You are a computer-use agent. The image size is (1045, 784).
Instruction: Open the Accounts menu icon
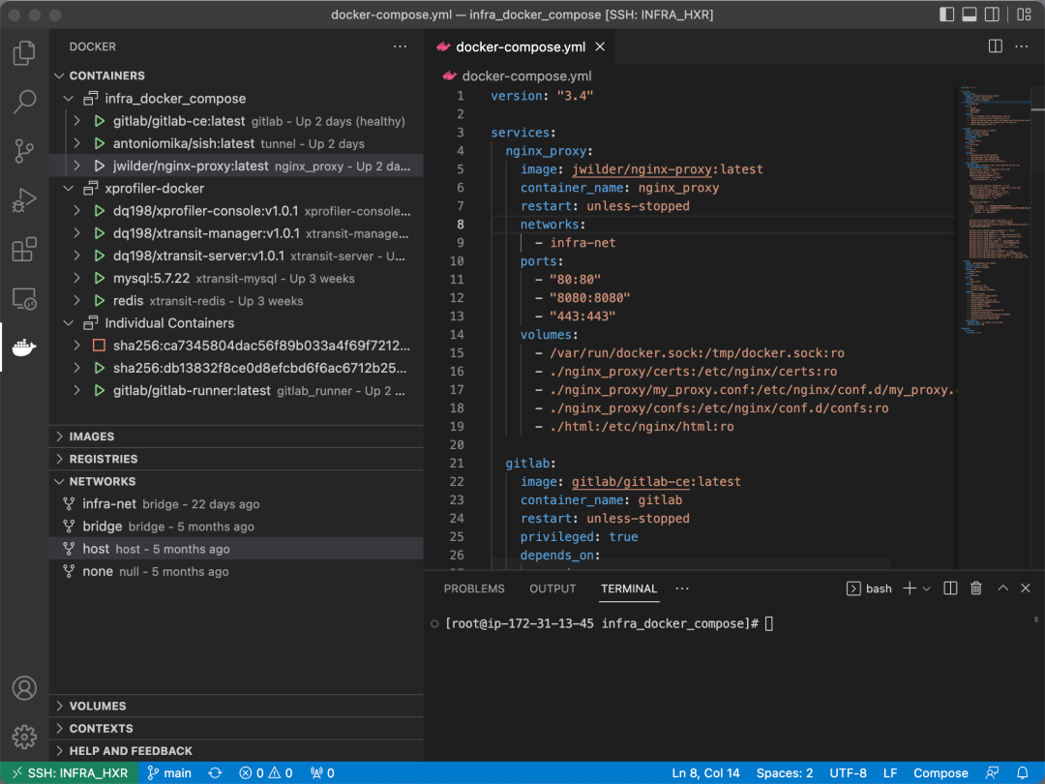pyautogui.click(x=24, y=688)
